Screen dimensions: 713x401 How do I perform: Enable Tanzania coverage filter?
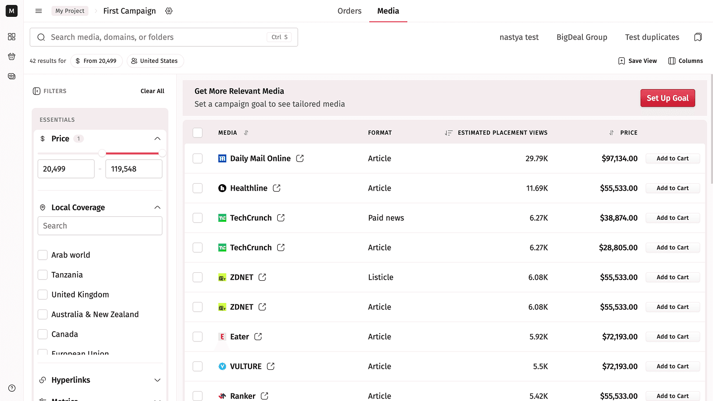[x=43, y=275]
